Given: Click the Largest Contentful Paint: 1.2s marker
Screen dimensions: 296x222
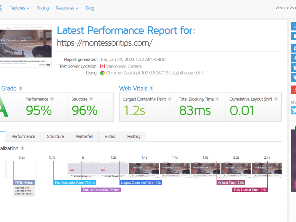Looking at the screenshot, I should (x=141, y=183).
